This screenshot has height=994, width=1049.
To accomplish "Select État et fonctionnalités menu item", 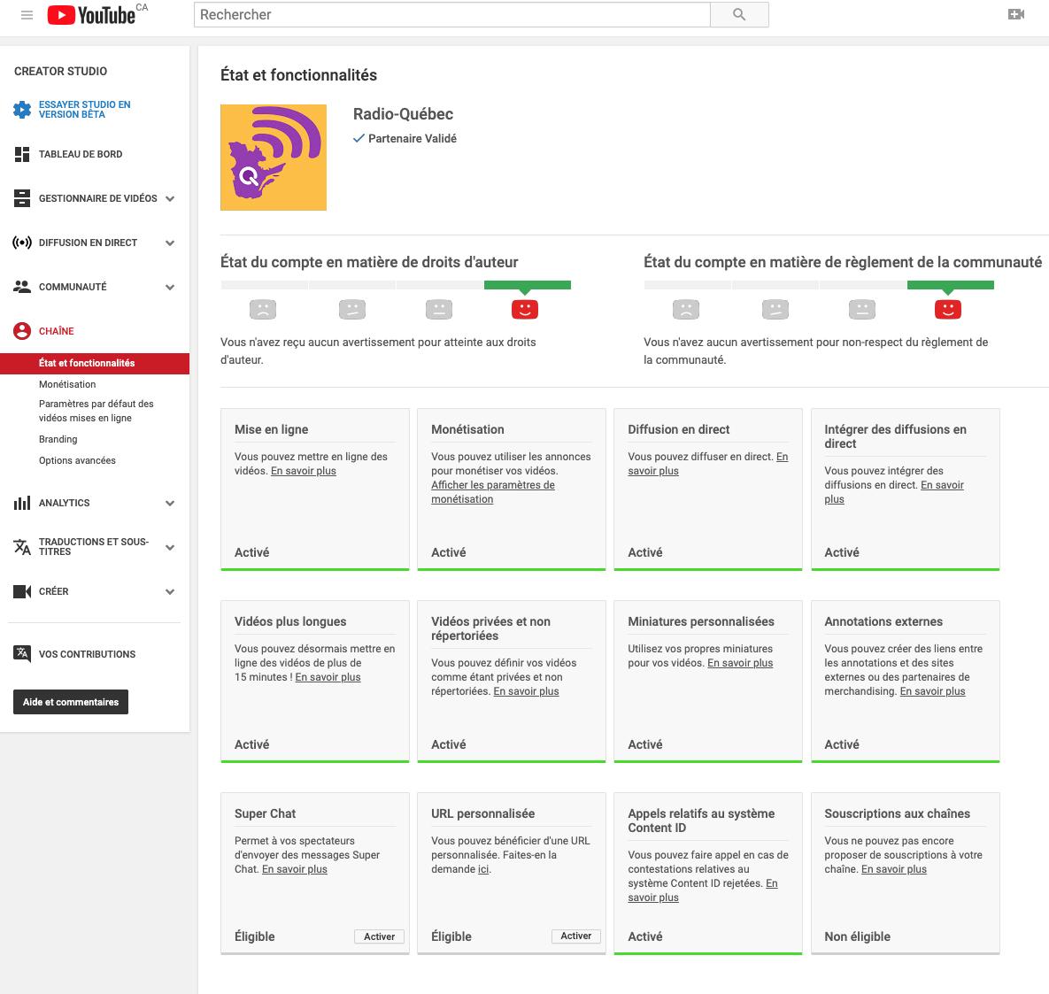I will click(x=95, y=363).
